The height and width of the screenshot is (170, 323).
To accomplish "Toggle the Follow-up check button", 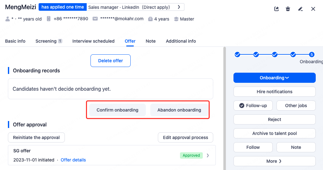I will (253, 106).
